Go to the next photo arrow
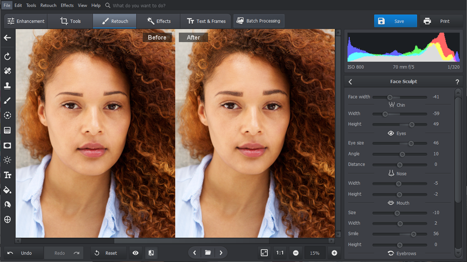 pos(221,253)
